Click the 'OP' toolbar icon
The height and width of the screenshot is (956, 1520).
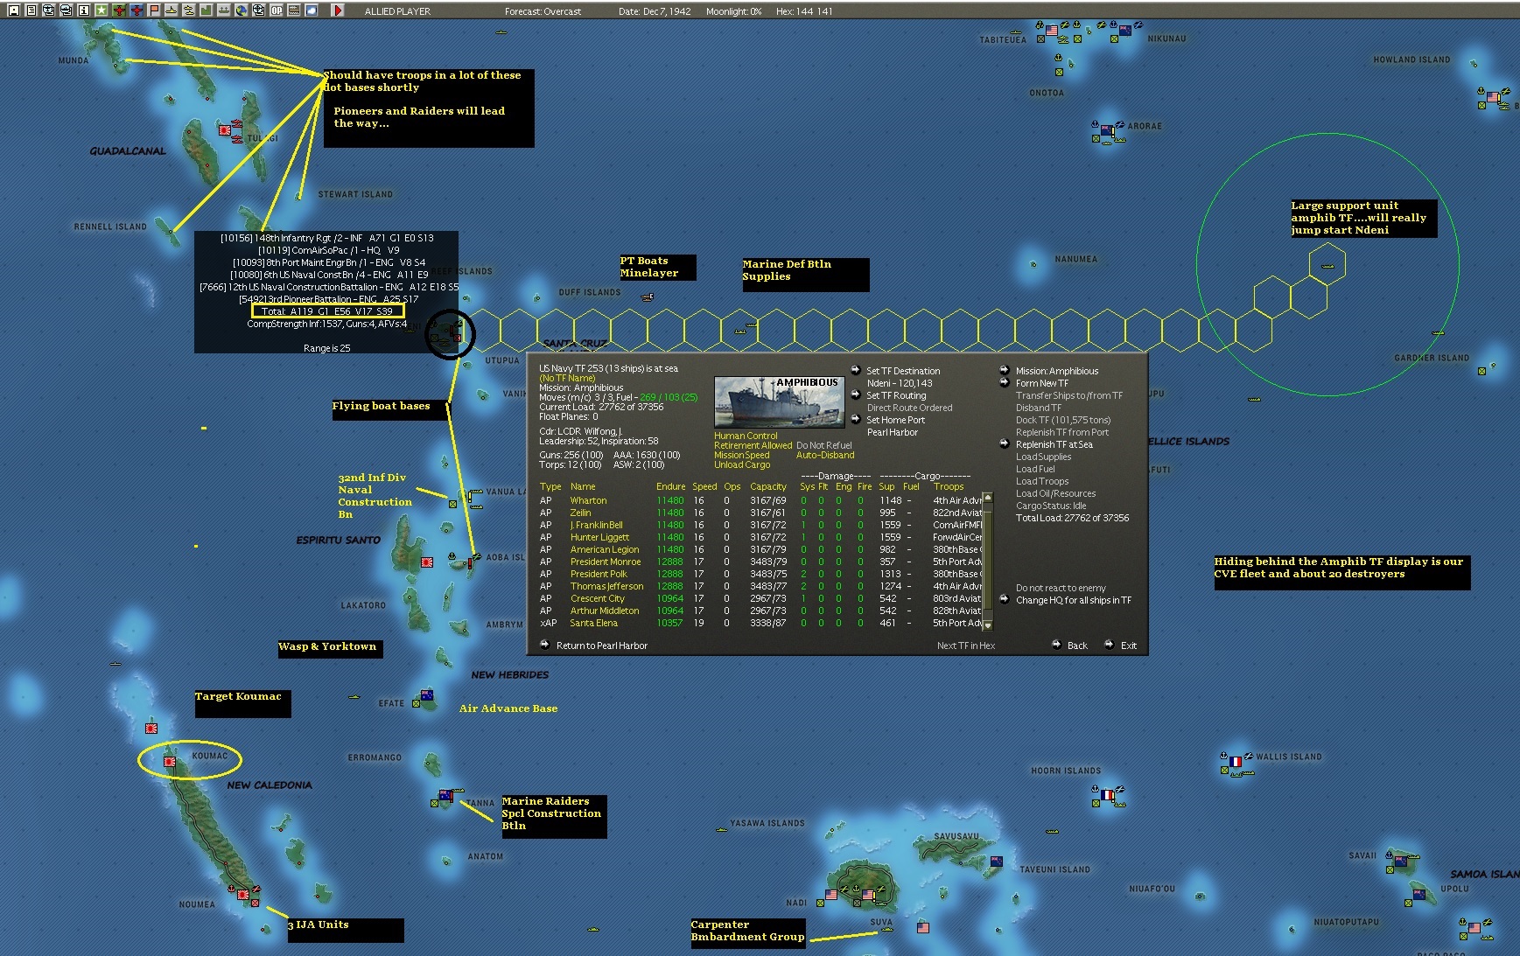tap(276, 10)
